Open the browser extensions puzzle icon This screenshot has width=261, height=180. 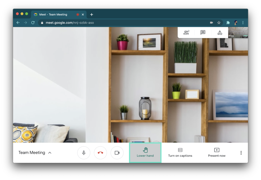pyautogui.click(x=228, y=22)
